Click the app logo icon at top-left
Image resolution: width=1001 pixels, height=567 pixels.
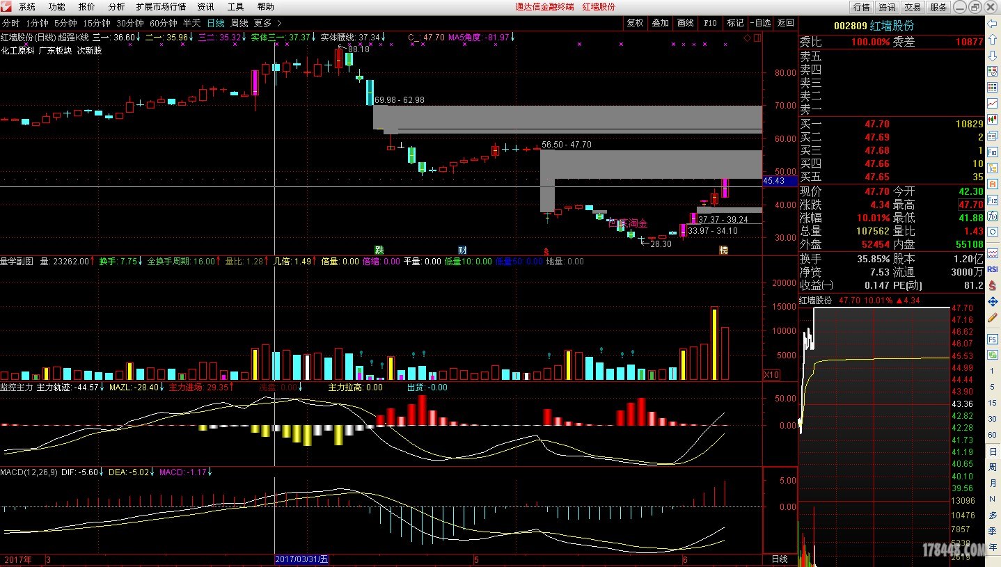6,6
